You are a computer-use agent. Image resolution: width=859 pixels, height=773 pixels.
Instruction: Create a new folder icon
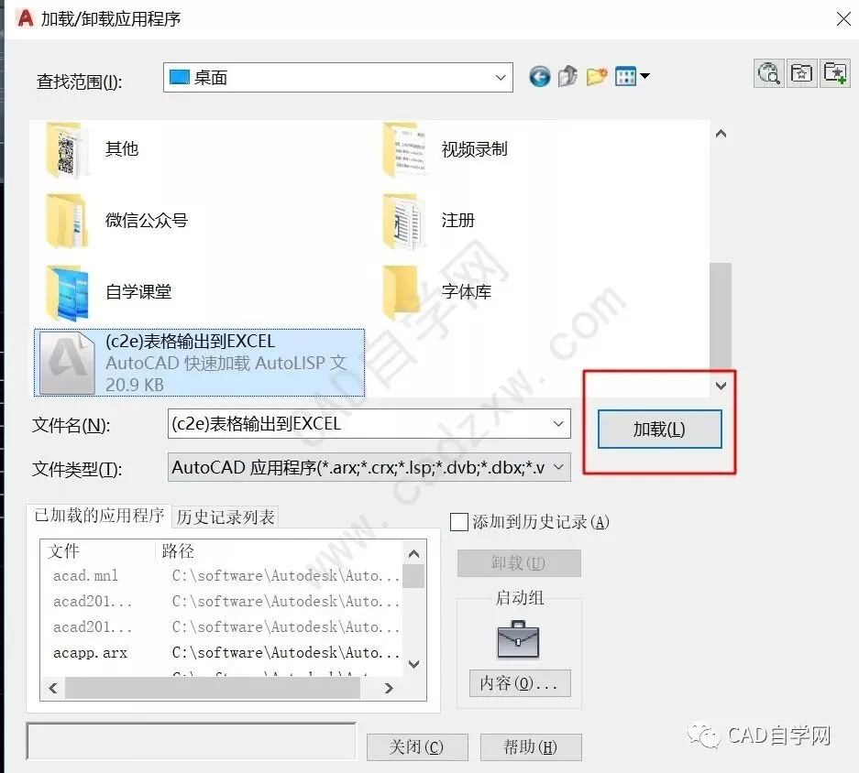click(597, 76)
